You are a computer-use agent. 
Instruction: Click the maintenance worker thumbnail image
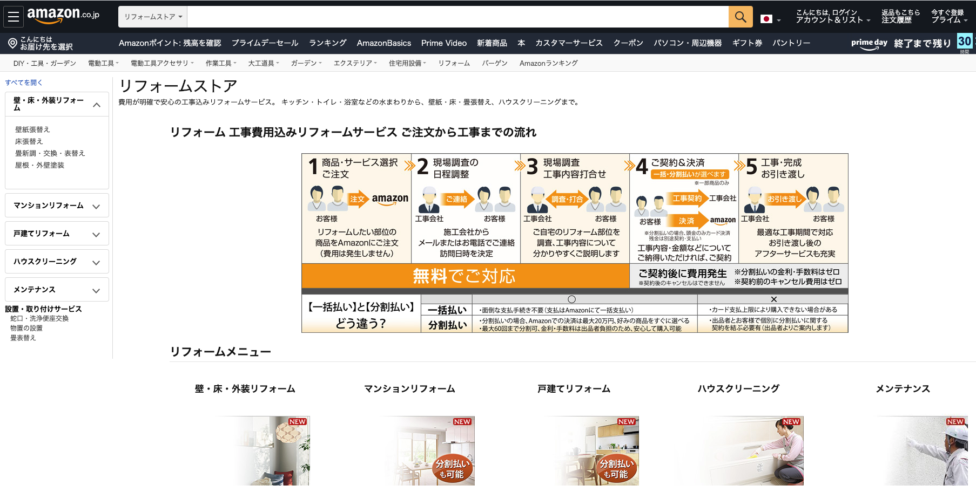pyautogui.click(x=903, y=451)
